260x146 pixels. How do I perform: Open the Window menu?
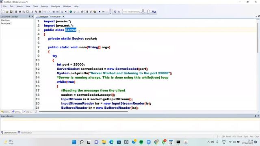[x=67, y=6]
